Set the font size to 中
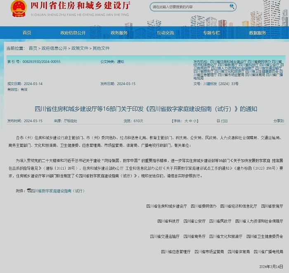The height and width of the screenshot is (273, 289). (190, 121)
